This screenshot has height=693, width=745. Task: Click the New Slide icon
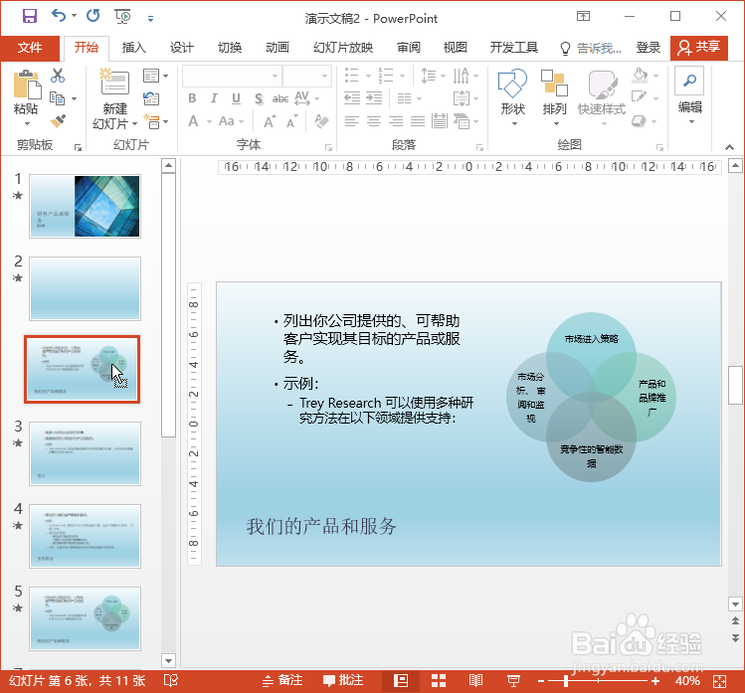click(114, 83)
